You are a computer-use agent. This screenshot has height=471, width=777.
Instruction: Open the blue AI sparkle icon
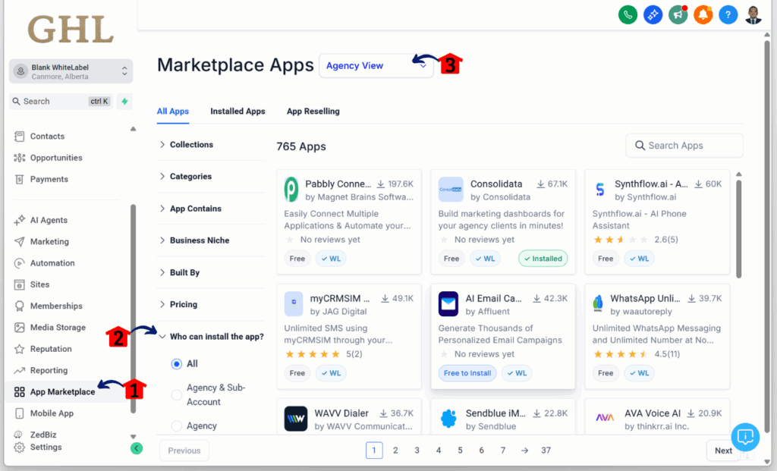click(x=653, y=15)
